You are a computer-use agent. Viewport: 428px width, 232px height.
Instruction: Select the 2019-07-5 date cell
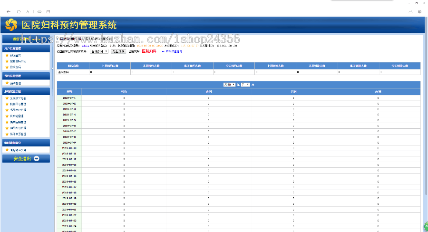click(x=69, y=120)
